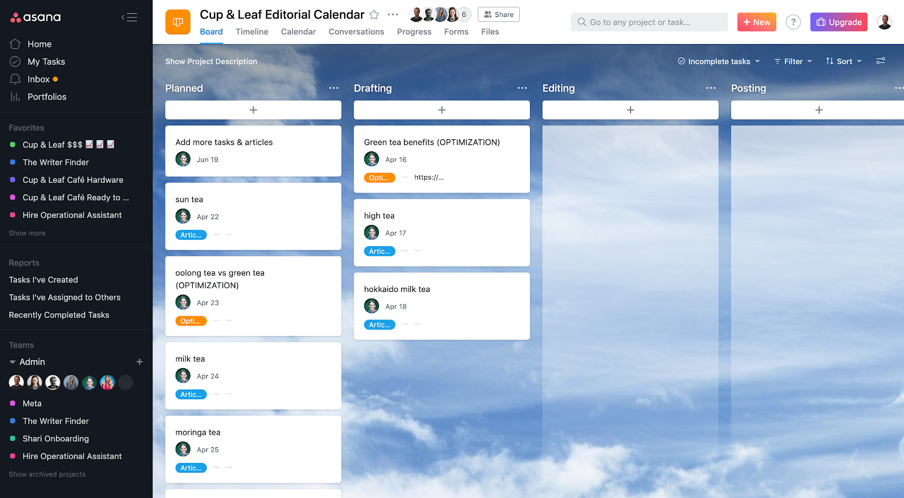Open Shari Onboarding project
The height and width of the screenshot is (498, 904).
[x=55, y=439]
